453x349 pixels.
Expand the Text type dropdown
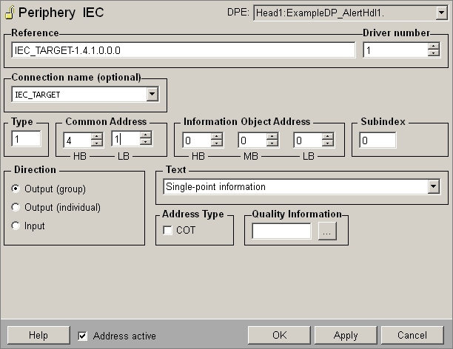[x=433, y=186]
